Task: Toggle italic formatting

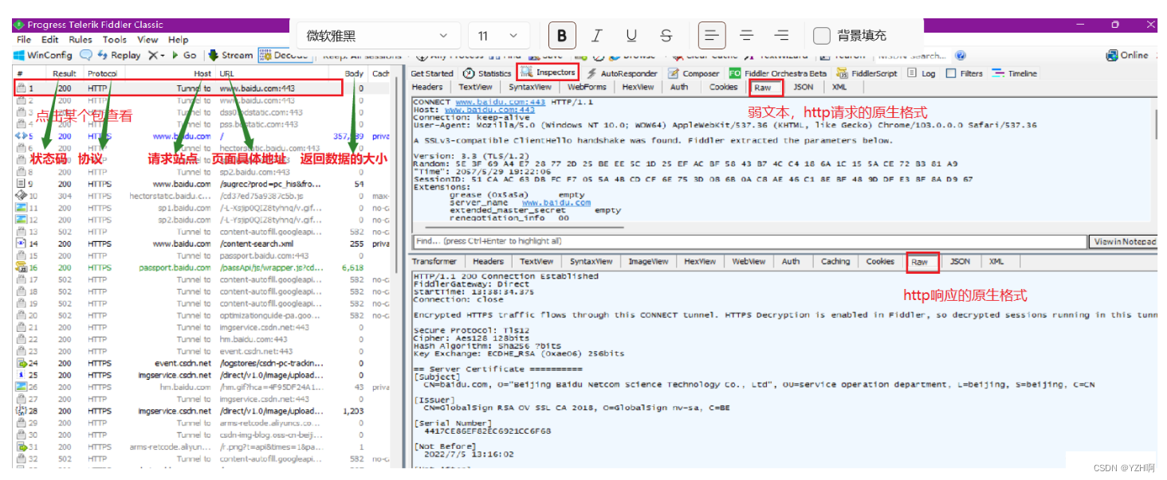Action: [x=596, y=36]
